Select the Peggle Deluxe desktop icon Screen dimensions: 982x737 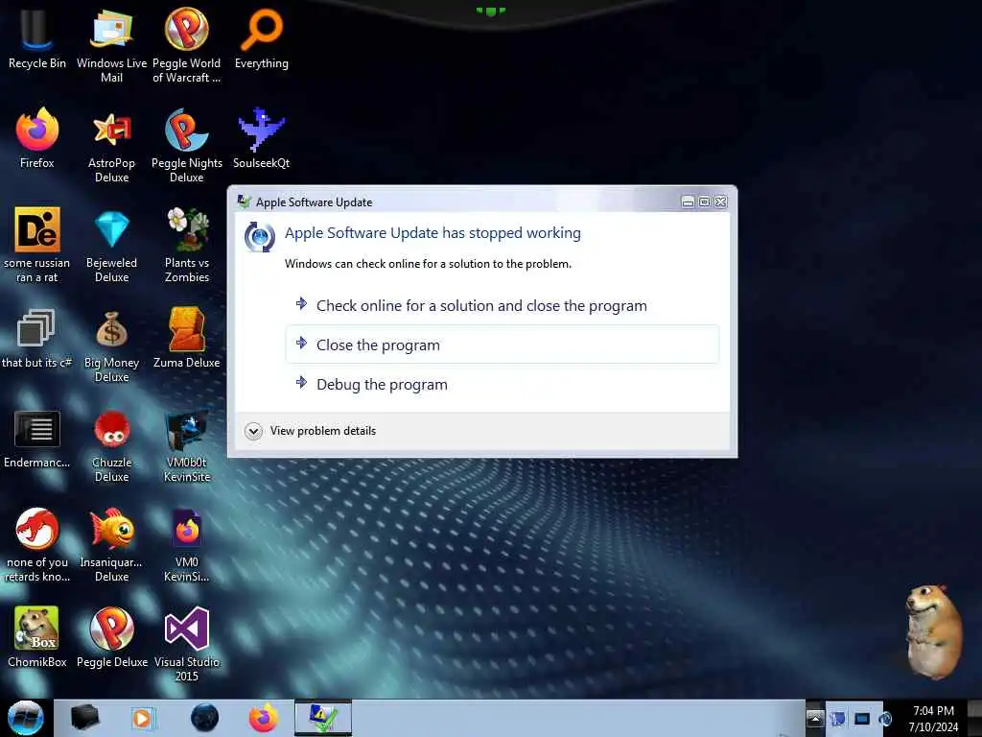[x=111, y=636]
